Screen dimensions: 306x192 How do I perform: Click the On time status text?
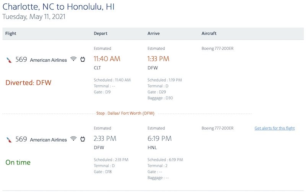[18, 162]
